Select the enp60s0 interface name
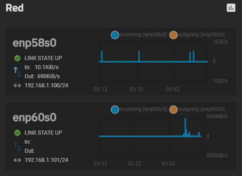This screenshot has width=242, height=176. [35, 118]
